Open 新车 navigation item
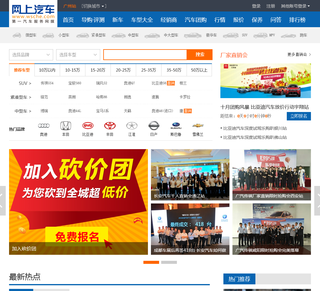 (118, 20)
